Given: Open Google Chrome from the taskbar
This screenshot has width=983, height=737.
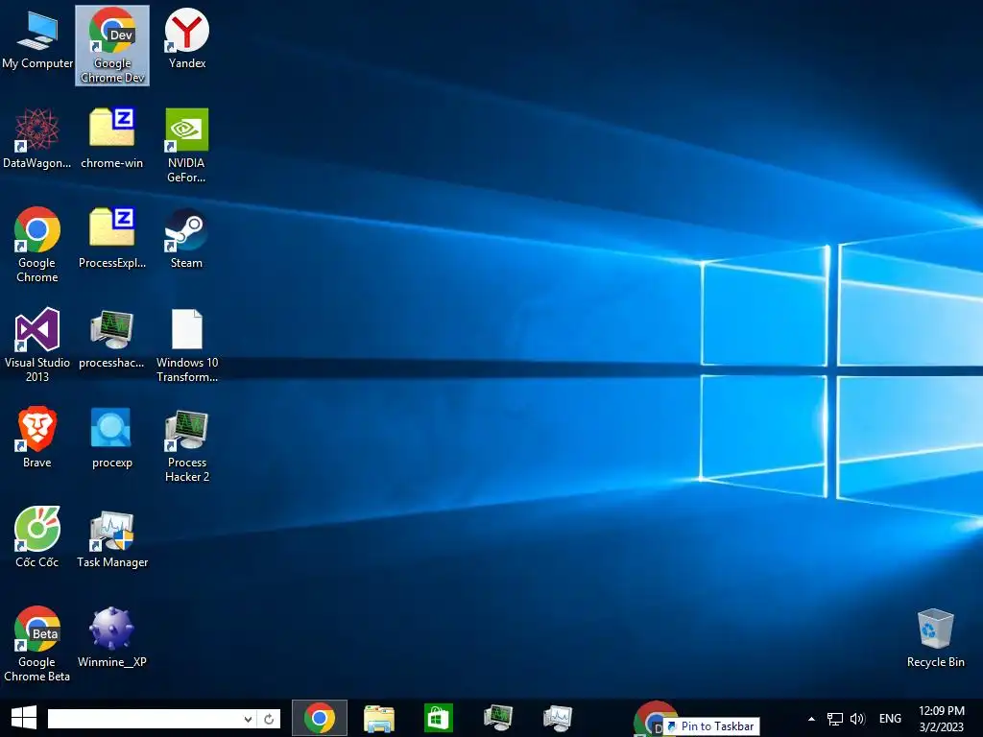Looking at the screenshot, I should 319,718.
